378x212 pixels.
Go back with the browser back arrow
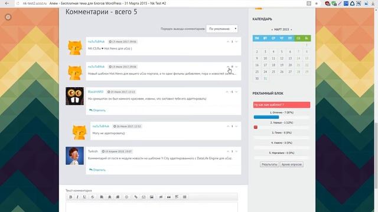6,4
